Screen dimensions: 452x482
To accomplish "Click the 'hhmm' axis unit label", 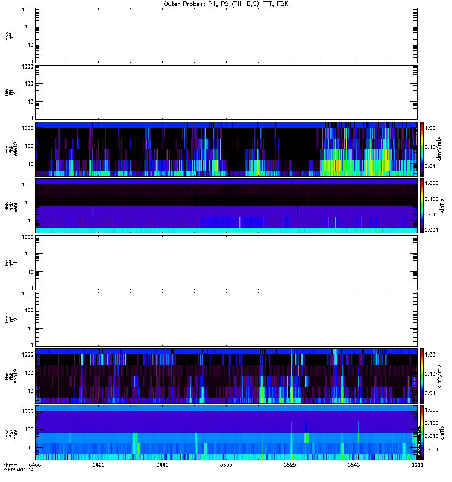I will click(x=10, y=465).
